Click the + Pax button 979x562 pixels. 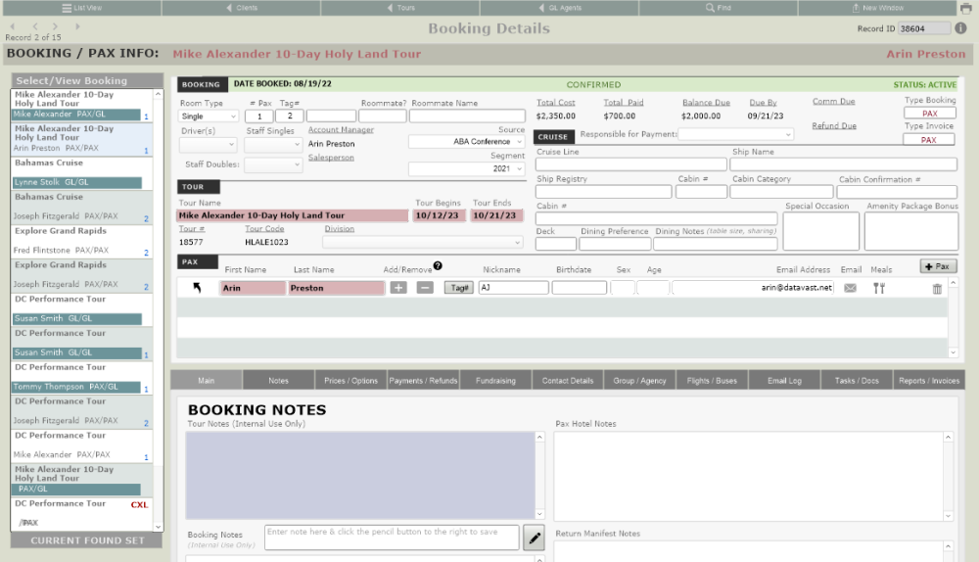point(938,266)
